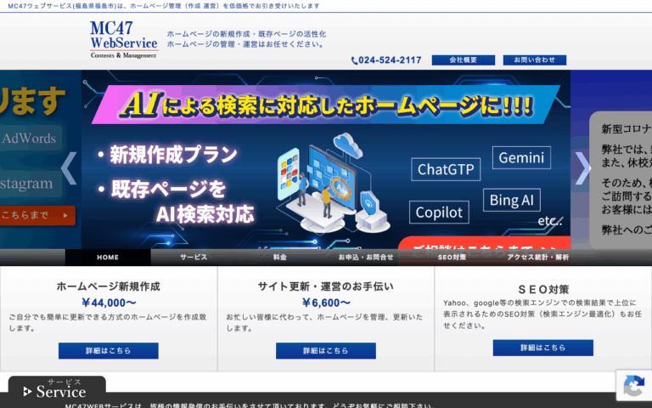Click the AdWords label on left slide
This screenshot has width=652, height=408.
click(x=28, y=139)
